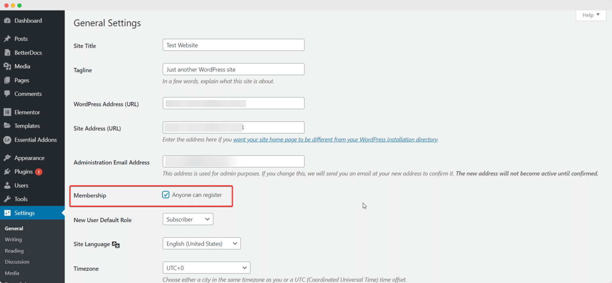Select the Posts icon in the sidebar

pyautogui.click(x=8, y=39)
